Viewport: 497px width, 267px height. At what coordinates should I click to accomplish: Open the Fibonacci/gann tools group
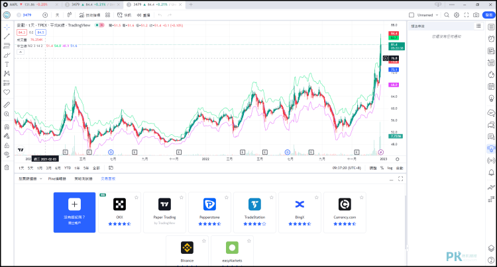7,46
